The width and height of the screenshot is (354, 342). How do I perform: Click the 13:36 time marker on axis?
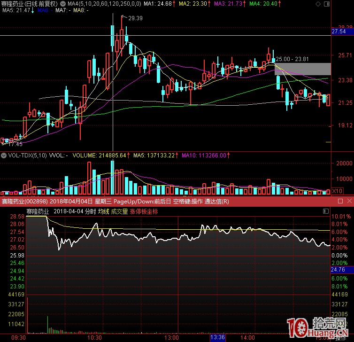click(217, 338)
